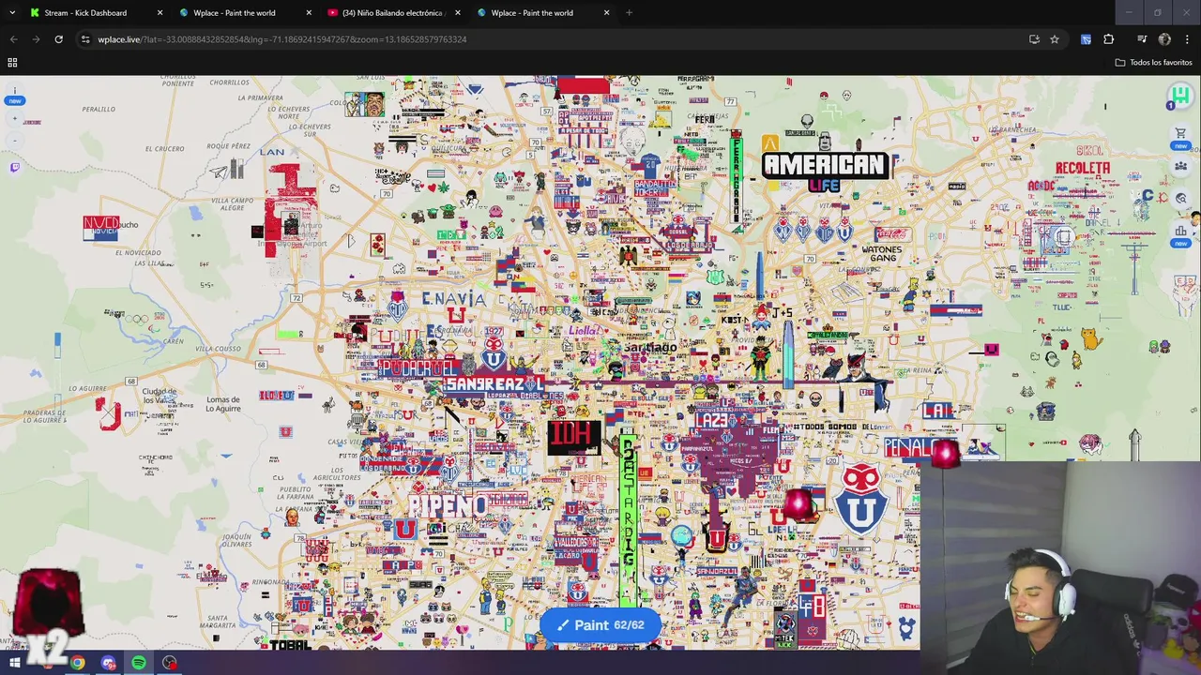Click the RECOLETA pixel text on map
Viewport: 1201px width, 675px height.
(1082, 169)
